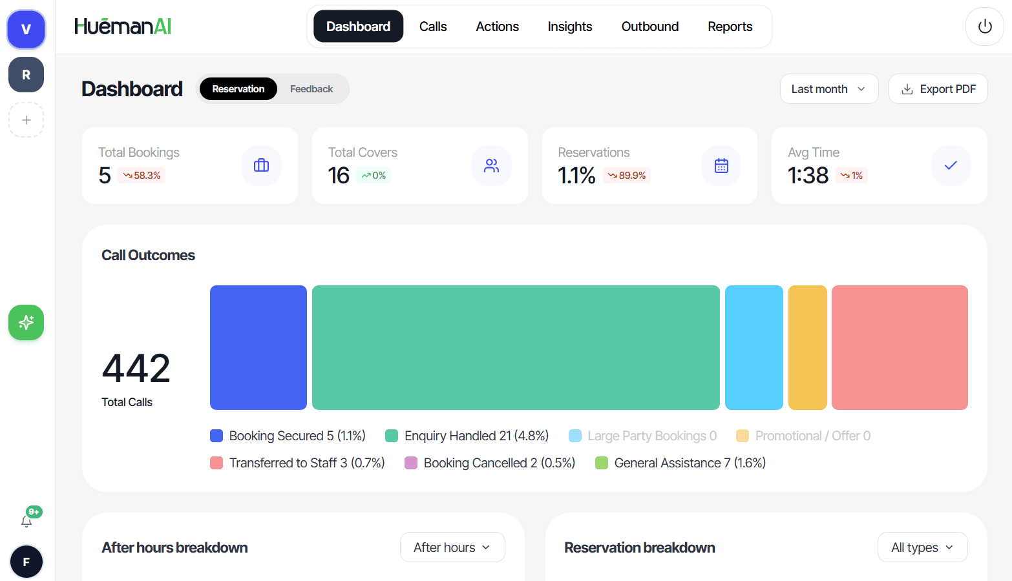
Task: Open the Actions tab
Action: (x=498, y=26)
